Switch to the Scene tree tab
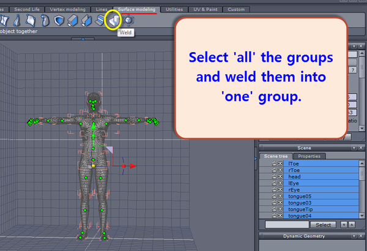The image size is (367, 251). click(x=276, y=156)
